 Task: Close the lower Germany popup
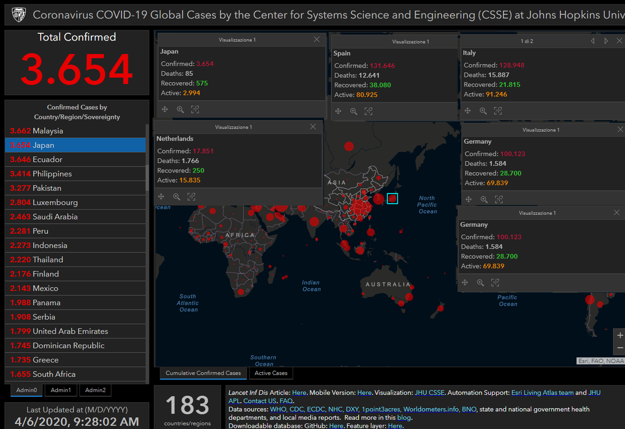point(616,212)
